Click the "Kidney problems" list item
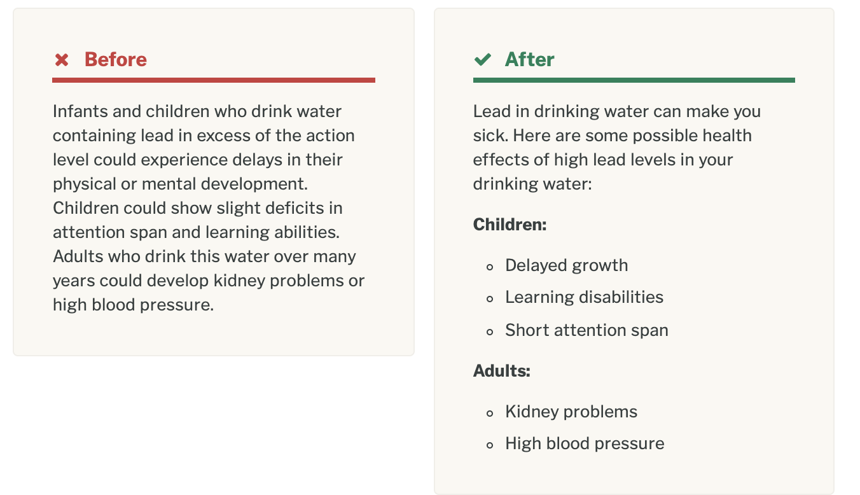Viewport: 860px width, 495px height. 571,412
